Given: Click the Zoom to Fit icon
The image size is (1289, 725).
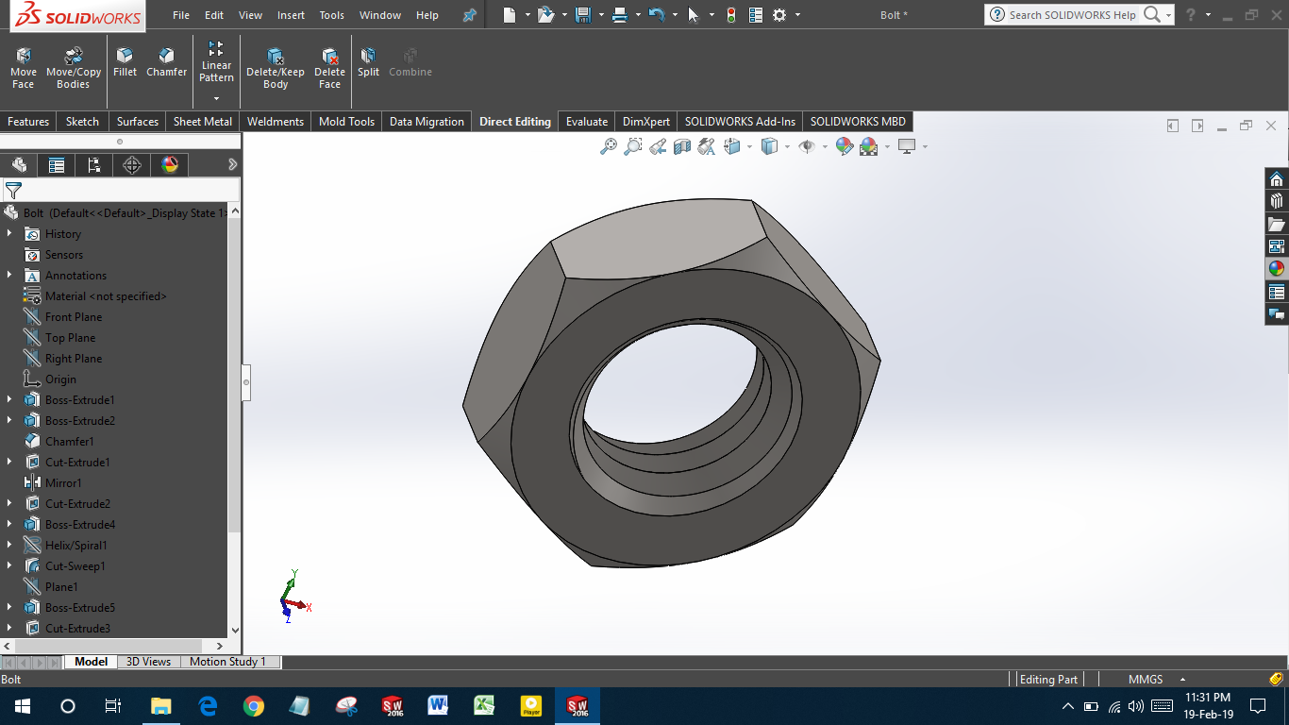Looking at the screenshot, I should click(x=609, y=146).
